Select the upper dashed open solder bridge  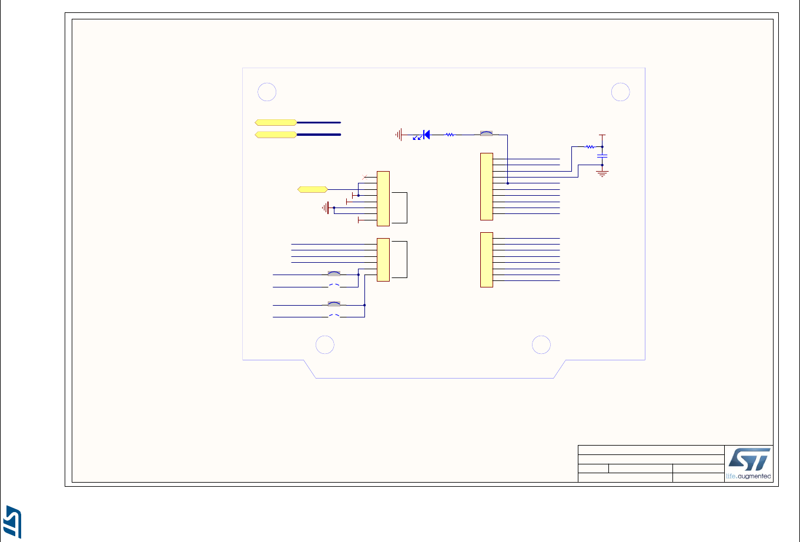click(334, 285)
